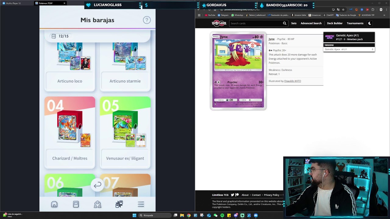Toggle dark mode moon icon on Limitless
The width and height of the screenshot is (390, 219).
[x=370, y=23]
